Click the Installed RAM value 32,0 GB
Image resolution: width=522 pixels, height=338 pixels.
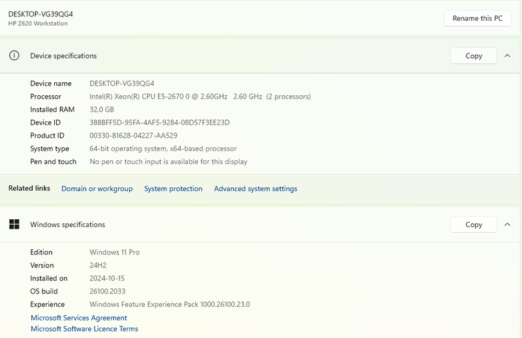pyautogui.click(x=102, y=110)
